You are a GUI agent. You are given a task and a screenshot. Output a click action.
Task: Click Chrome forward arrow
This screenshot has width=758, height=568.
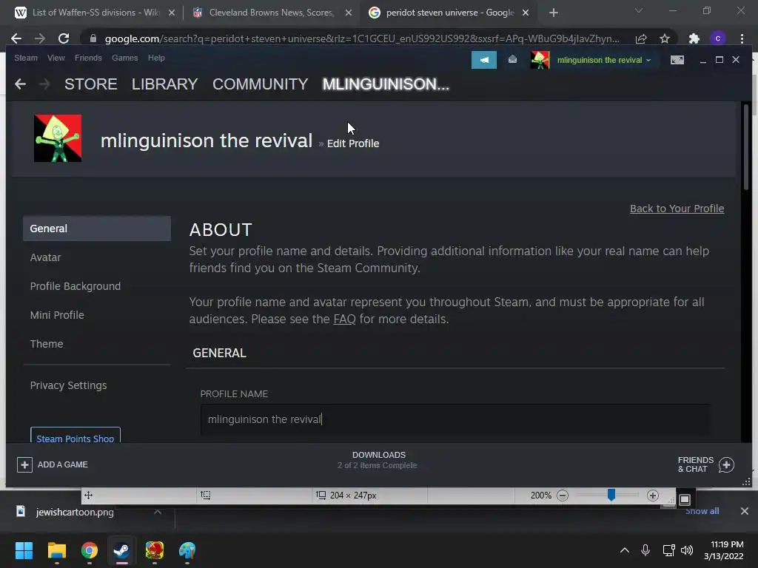coord(40,38)
